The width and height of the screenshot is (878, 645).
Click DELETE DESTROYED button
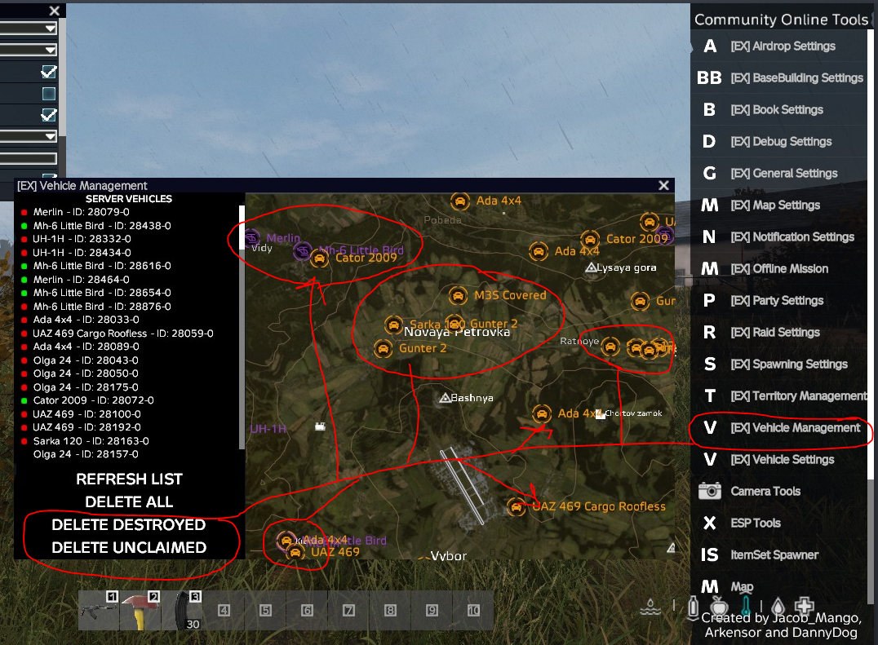click(129, 525)
